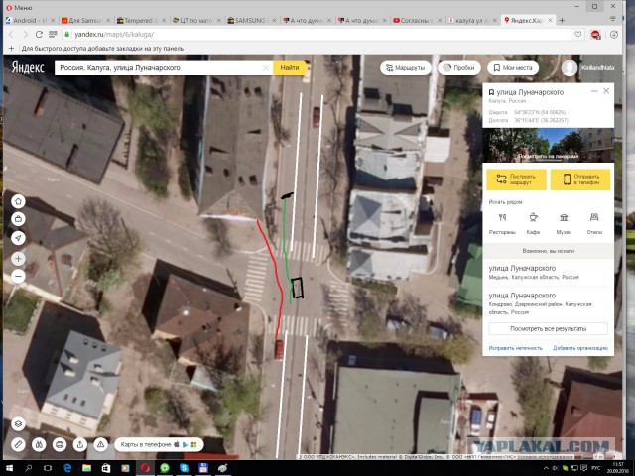Open Windows taskbar search magnifier
The height and width of the screenshot is (476, 635).
(29, 468)
